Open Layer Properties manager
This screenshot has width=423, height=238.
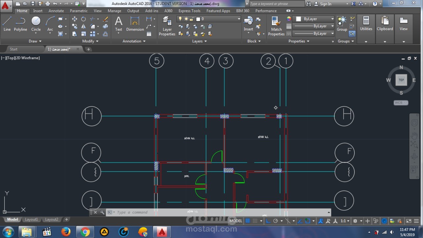pyautogui.click(x=167, y=27)
